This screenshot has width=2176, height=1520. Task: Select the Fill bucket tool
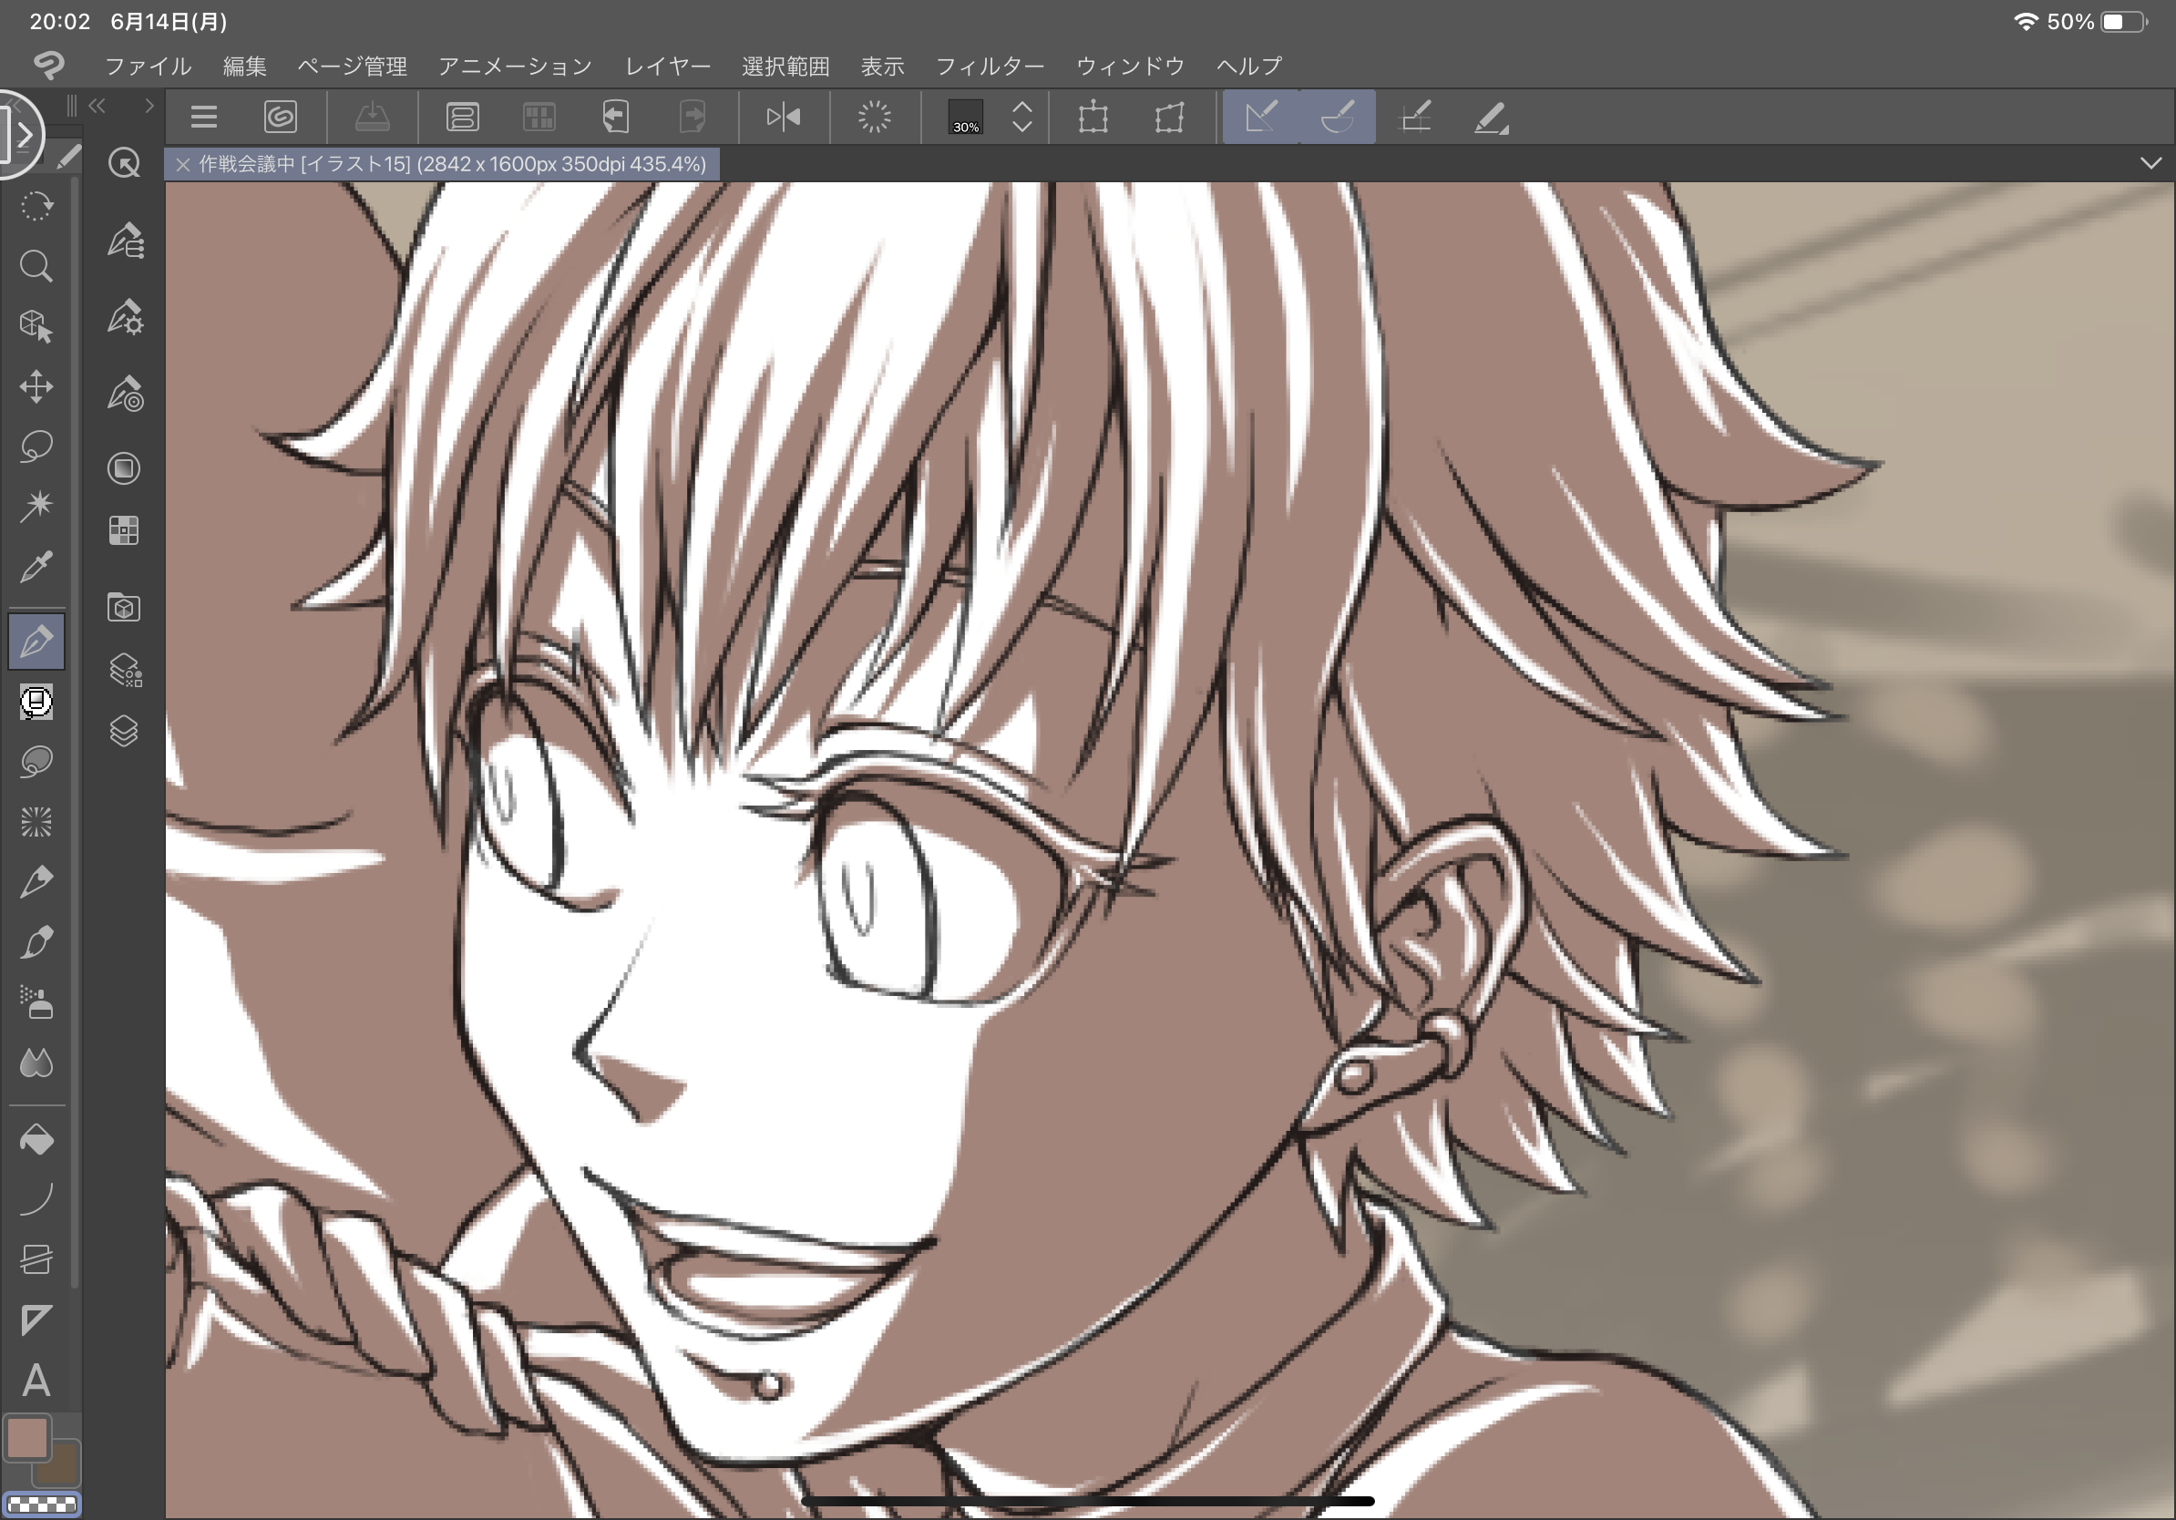36,1140
